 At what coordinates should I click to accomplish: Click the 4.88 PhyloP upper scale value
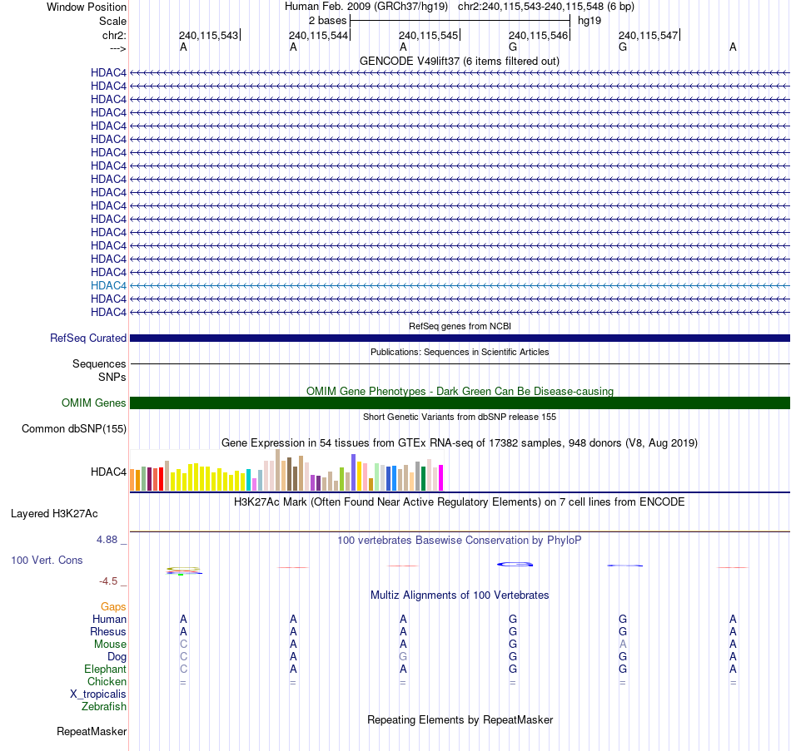107,540
